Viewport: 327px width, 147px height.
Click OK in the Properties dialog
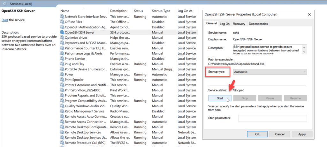257,134
